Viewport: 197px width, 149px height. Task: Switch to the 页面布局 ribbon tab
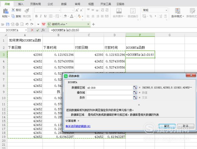pos(35,4)
